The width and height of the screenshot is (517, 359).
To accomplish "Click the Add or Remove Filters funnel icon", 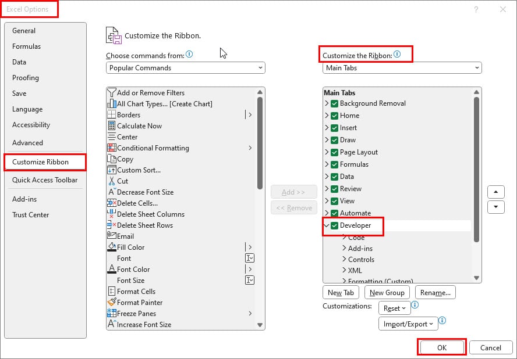I will pyautogui.click(x=112, y=92).
